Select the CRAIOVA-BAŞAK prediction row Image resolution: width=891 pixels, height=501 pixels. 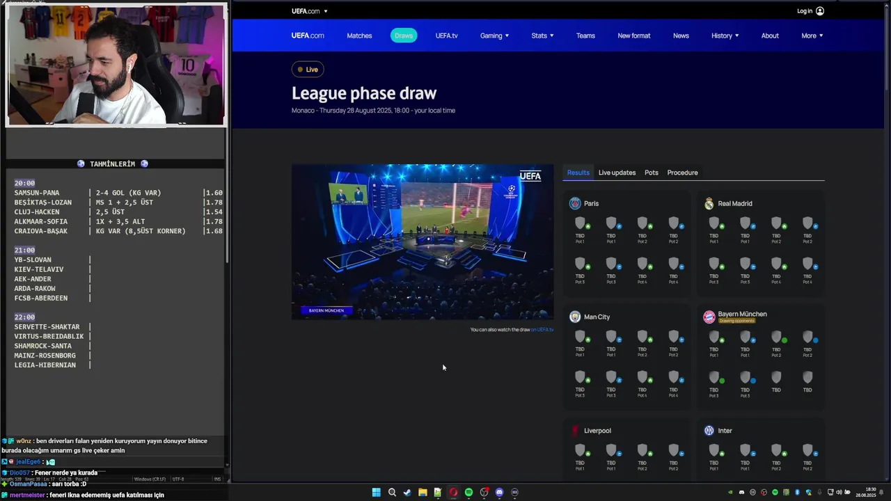[x=118, y=231]
